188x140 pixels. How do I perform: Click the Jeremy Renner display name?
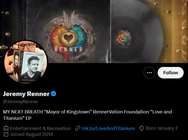(x=26, y=94)
